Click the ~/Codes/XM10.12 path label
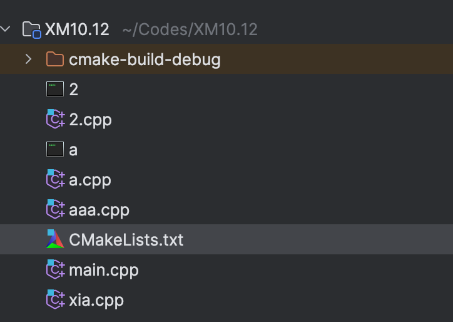Screen dimensions: 453x322 190,29
